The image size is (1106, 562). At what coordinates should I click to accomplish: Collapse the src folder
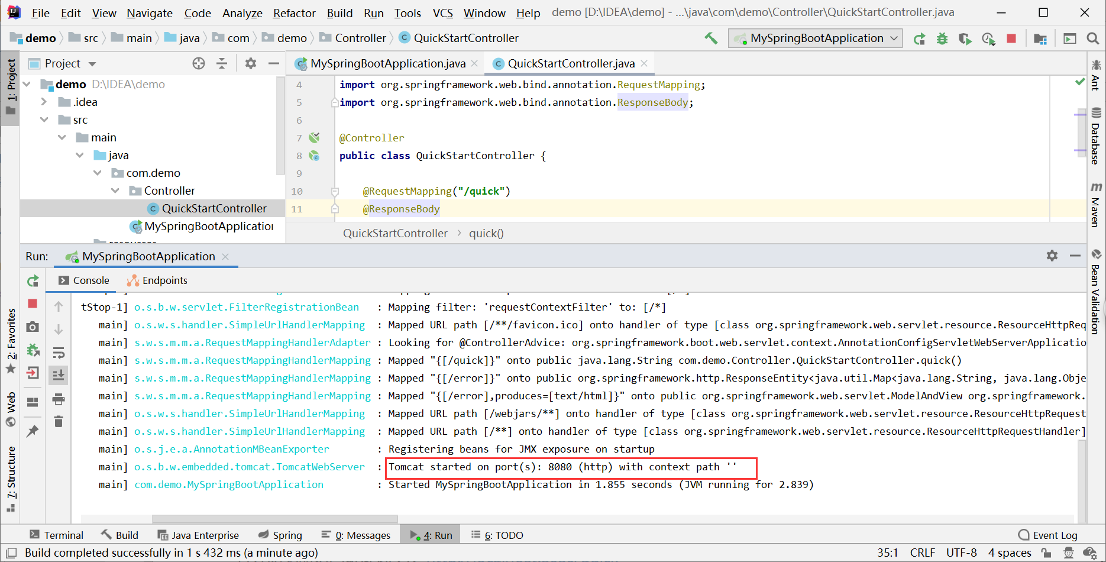tap(44, 119)
